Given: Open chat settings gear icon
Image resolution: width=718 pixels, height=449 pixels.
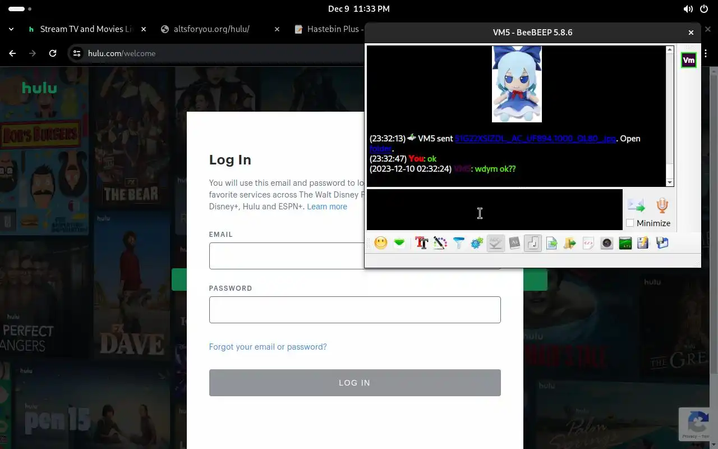Looking at the screenshot, I should coord(477,243).
